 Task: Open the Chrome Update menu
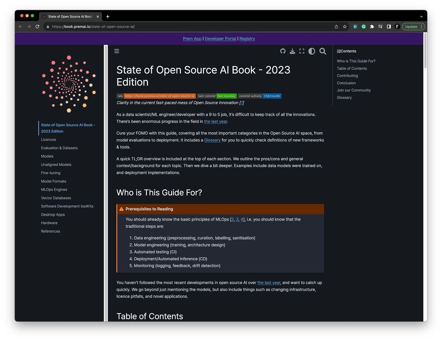click(x=413, y=27)
